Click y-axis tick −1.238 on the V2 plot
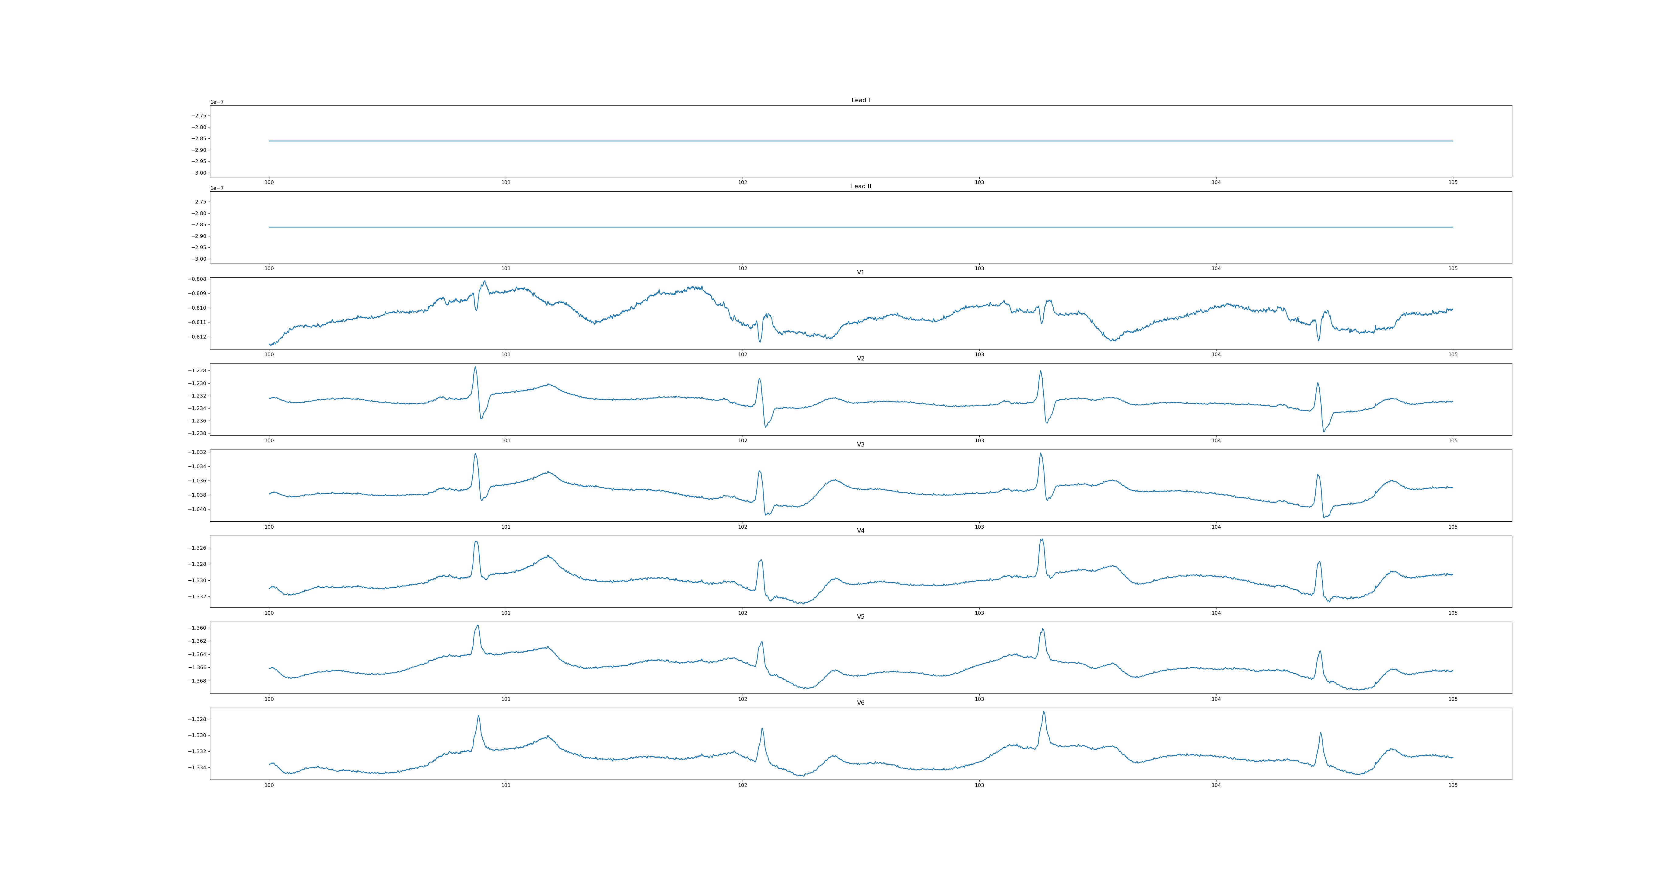Viewport: 1680px width, 876px height. 197,433
